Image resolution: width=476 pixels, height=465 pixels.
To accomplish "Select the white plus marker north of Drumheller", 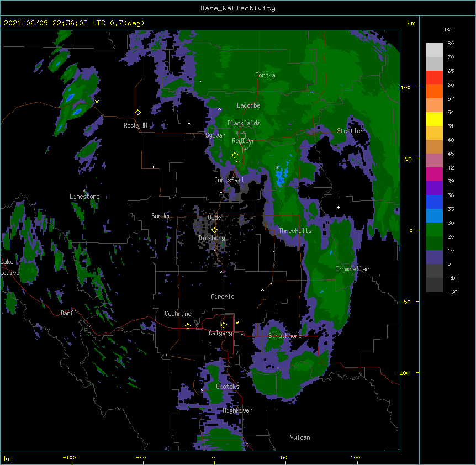I will coord(338,207).
